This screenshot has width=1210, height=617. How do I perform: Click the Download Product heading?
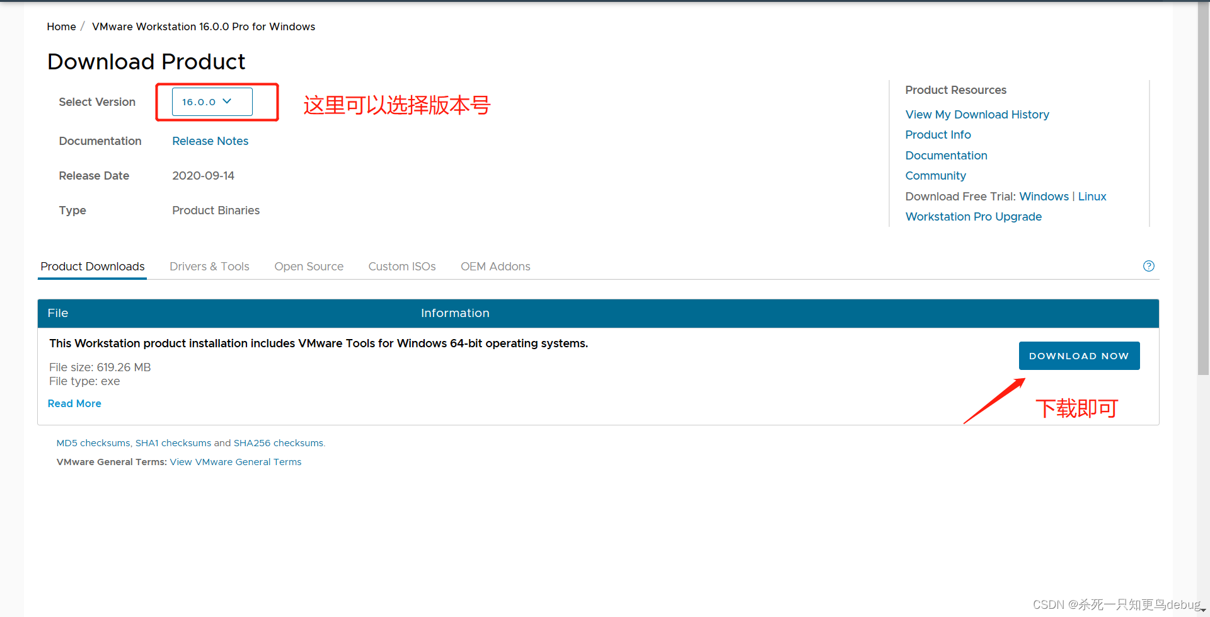click(146, 62)
